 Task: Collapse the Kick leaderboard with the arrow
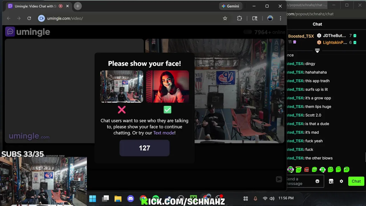317,51
